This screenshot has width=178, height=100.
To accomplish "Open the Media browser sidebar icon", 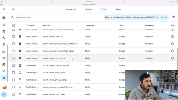I will coord(4,65).
